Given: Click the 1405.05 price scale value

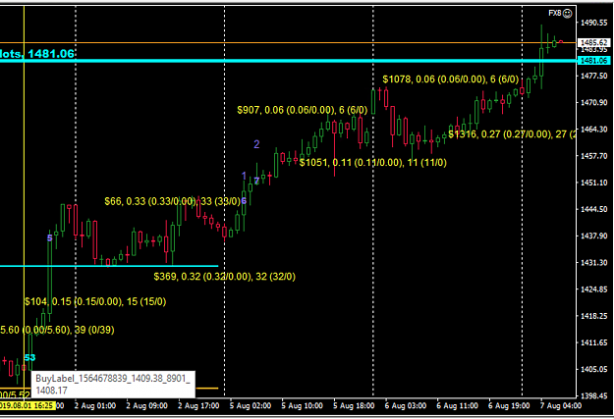Looking at the screenshot, I should (594, 369).
